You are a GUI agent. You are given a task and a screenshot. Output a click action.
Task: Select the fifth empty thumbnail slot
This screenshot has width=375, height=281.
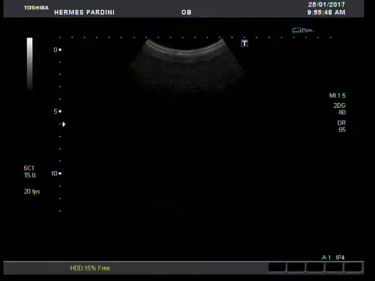pyautogui.click(x=353, y=268)
